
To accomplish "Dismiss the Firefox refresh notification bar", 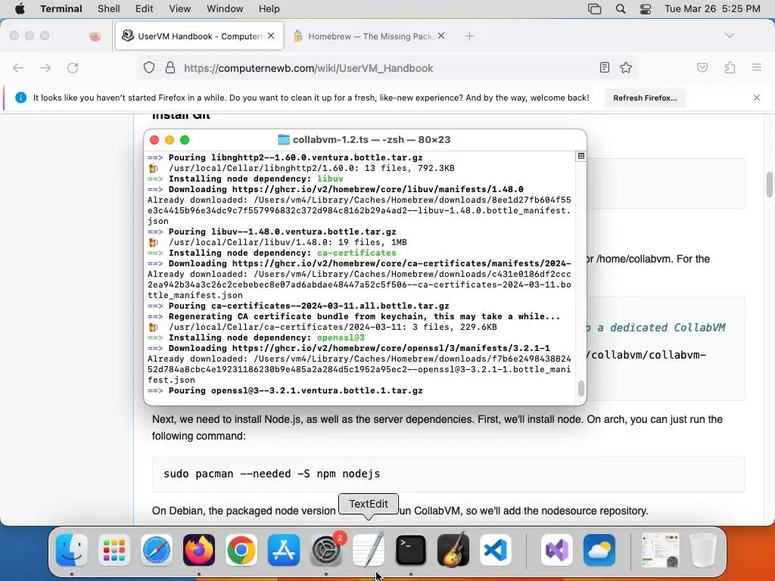I will (757, 98).
